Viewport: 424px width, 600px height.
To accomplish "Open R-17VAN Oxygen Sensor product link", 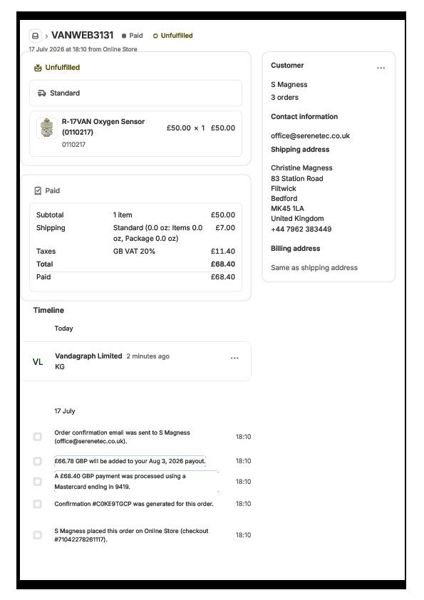I will tap(103, 127).
